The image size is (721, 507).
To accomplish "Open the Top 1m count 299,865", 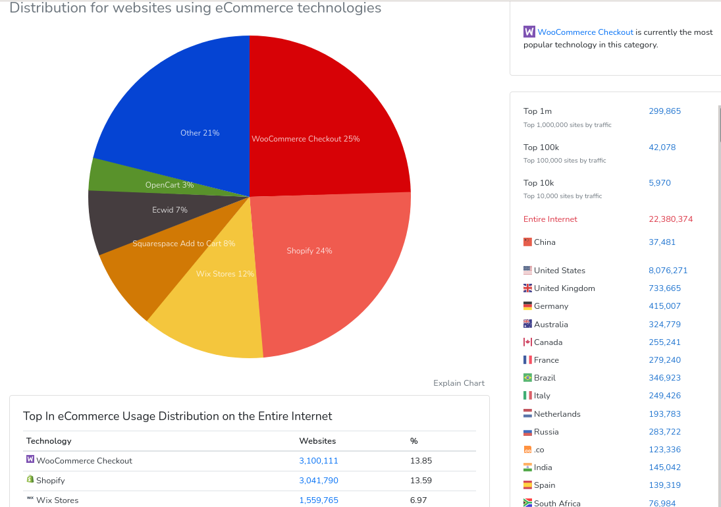I will pyautogui.click(x=664, y=111).
